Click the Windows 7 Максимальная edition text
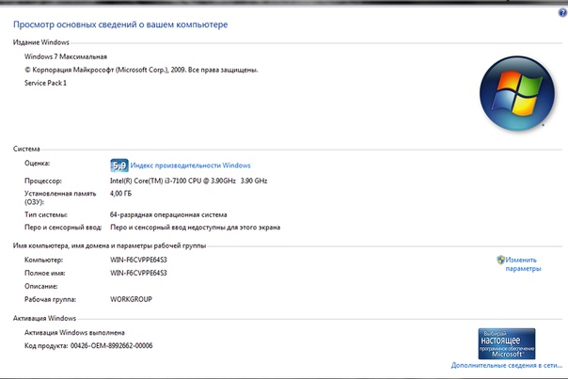 pos(66,56)
